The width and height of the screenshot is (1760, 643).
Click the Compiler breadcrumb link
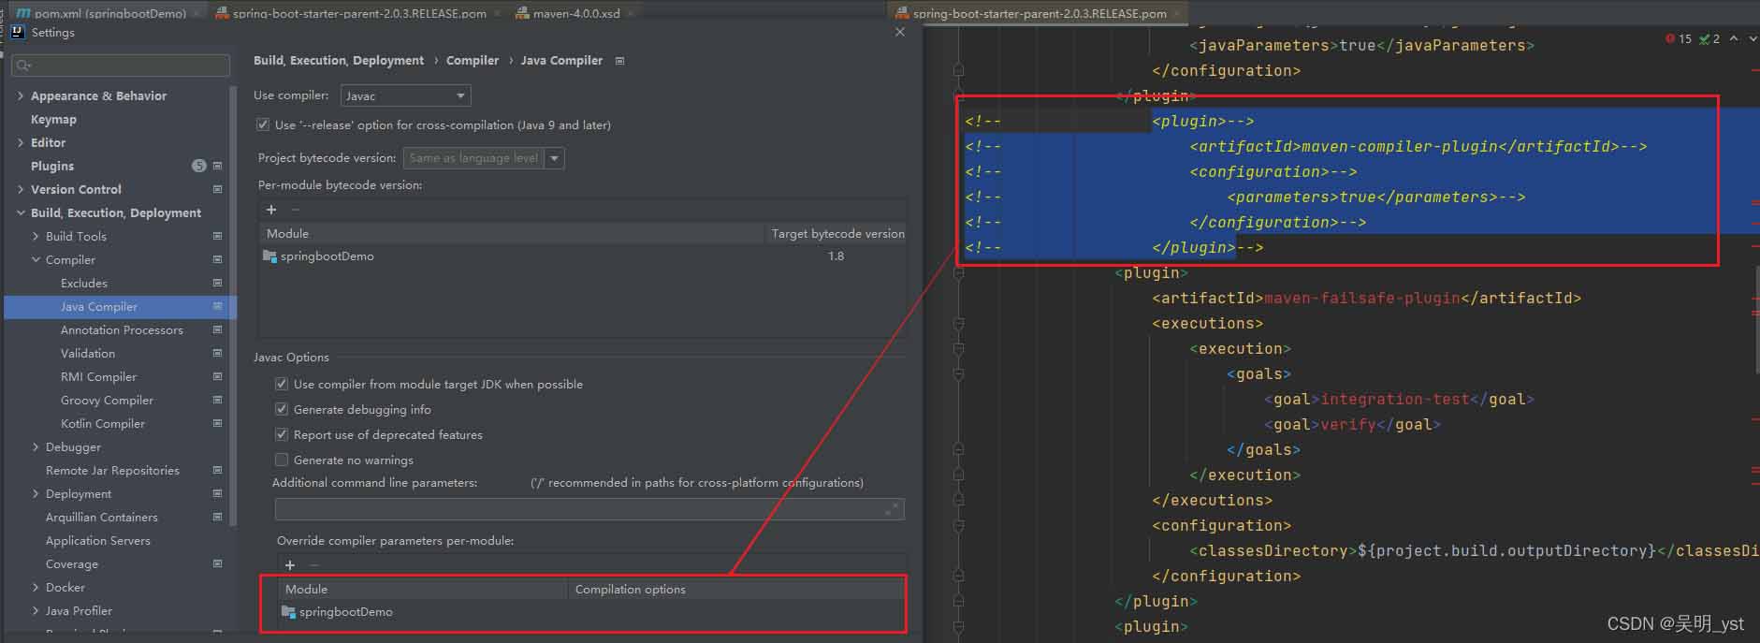[x=473, y=60]
